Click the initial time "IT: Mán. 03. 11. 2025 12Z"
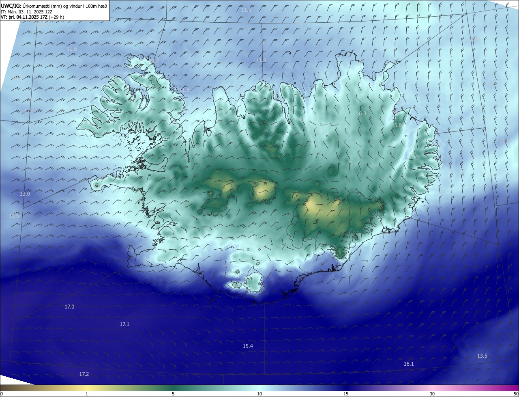This screenshot has height=397, width=519. click(x=27, y=12)
